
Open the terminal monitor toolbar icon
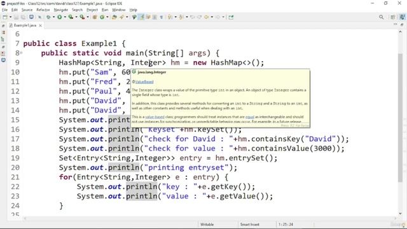pos(31,17)
